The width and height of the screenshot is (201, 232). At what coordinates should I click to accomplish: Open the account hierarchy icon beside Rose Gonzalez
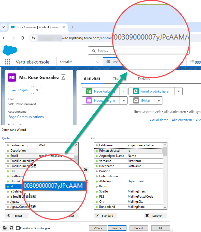[63, 77]
